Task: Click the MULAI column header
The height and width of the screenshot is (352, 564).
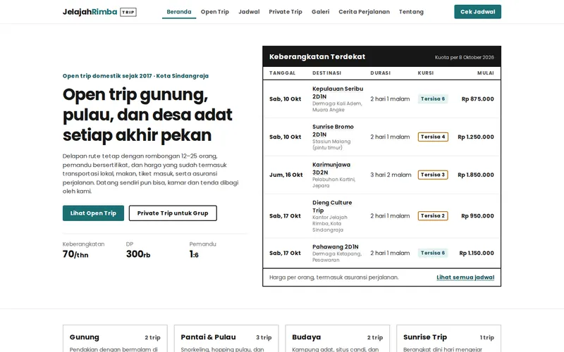Action: (486, 73)
